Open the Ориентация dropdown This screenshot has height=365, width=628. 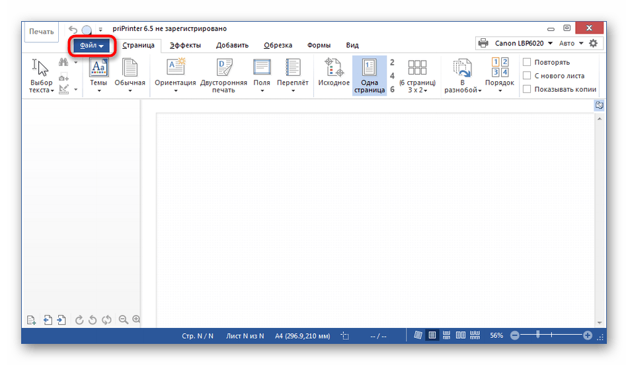click(x=175, y=75)
